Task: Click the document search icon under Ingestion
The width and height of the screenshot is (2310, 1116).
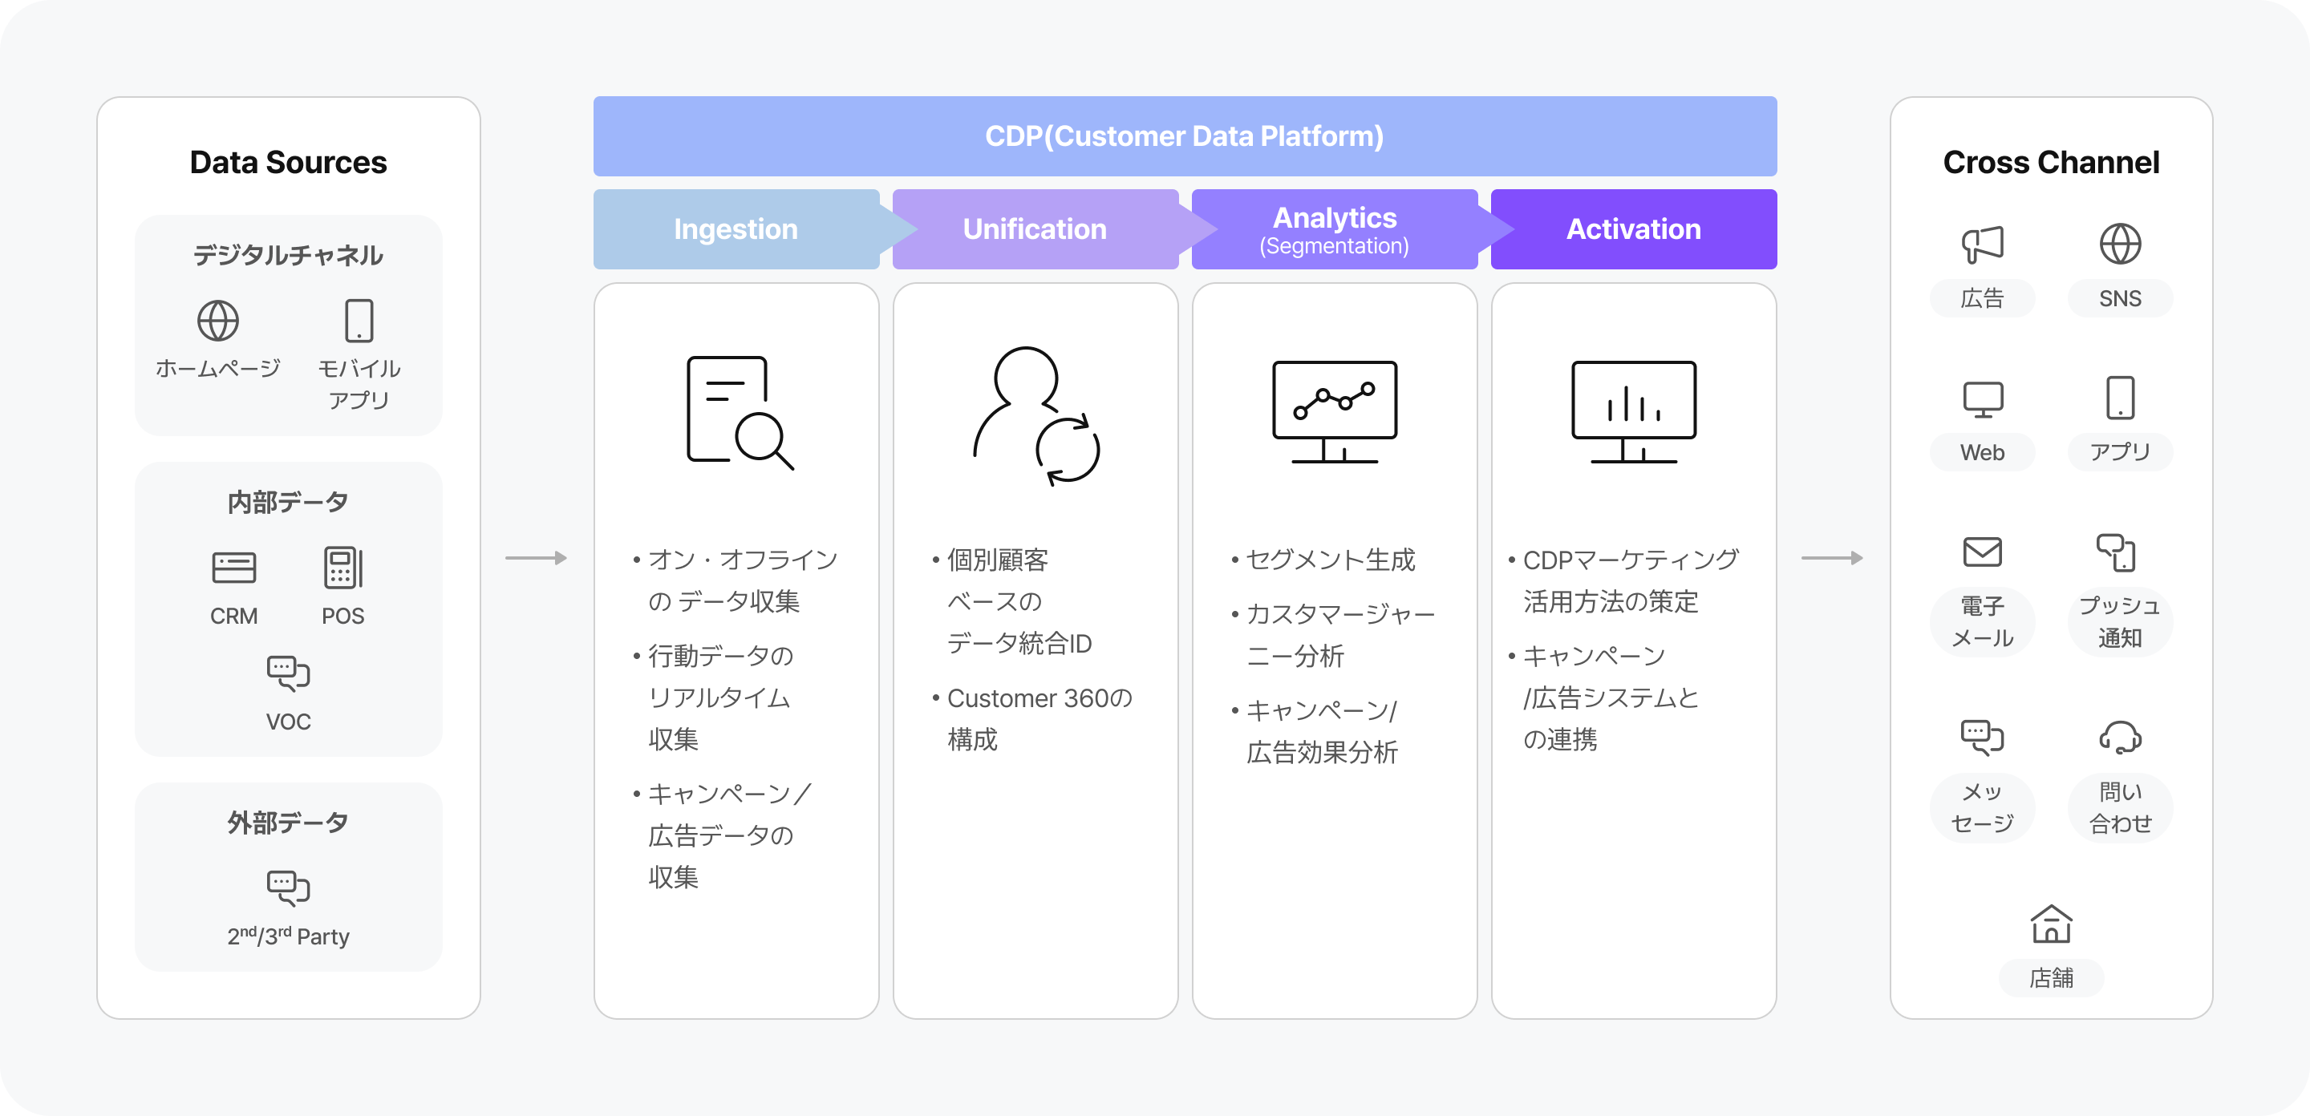Action: 738,412
